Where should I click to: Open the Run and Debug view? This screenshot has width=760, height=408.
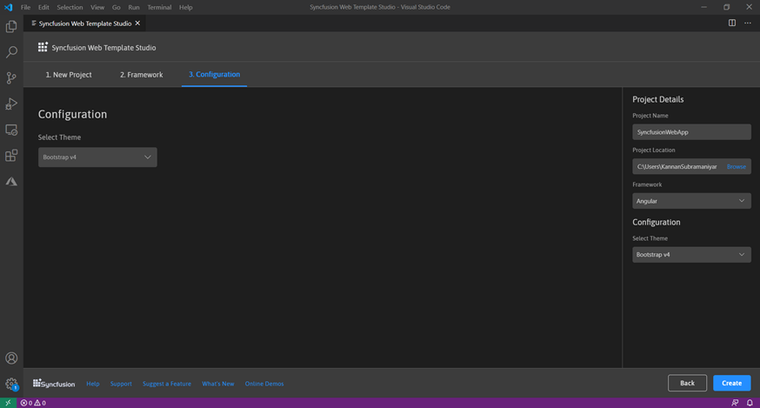pos(11,104)
